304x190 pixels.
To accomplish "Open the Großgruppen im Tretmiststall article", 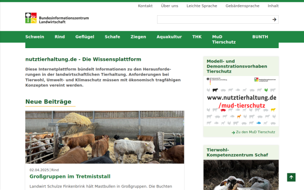I will click(70, 176).
